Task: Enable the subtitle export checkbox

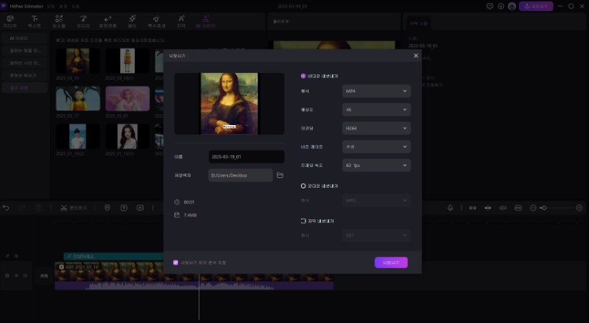Action: coord(303,221)
